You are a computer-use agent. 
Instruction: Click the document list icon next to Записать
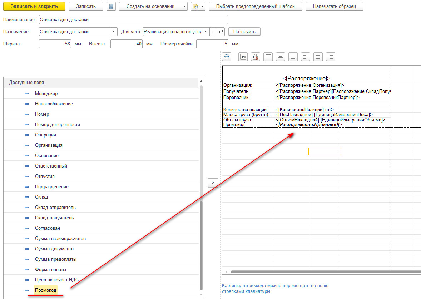pyautogui.click(x=111, y=6)
